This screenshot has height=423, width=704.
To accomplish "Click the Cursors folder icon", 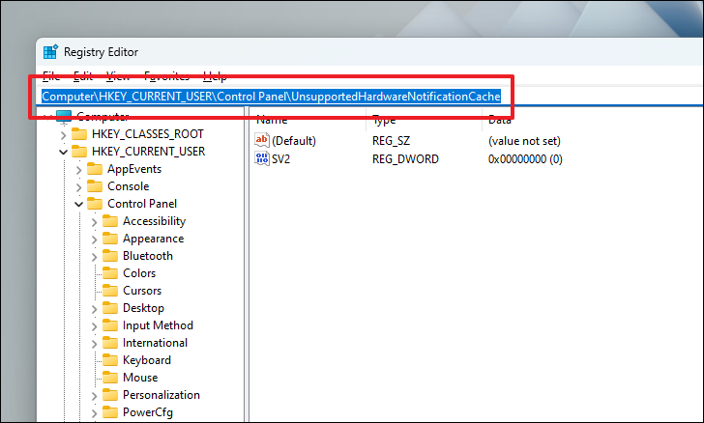I will pyautogui.click(x=110, y=291).
